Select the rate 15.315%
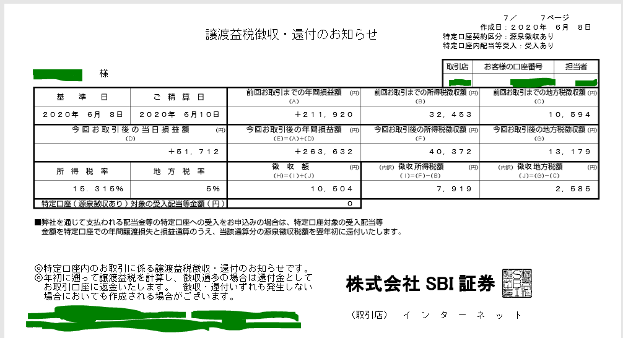Screen dimensions: 623x338 [x=98, y=189]
